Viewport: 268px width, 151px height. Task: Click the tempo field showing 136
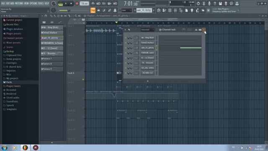point(84,3)
